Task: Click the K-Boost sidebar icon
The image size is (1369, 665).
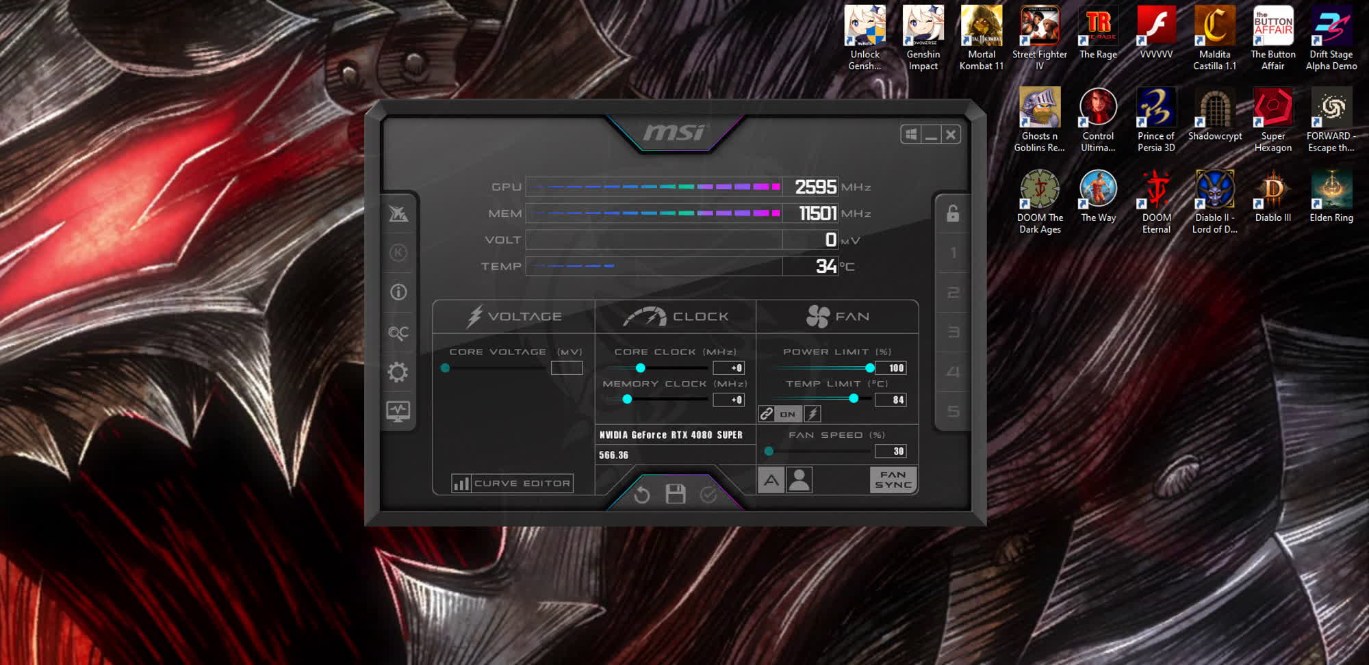Action: point(398,252)
